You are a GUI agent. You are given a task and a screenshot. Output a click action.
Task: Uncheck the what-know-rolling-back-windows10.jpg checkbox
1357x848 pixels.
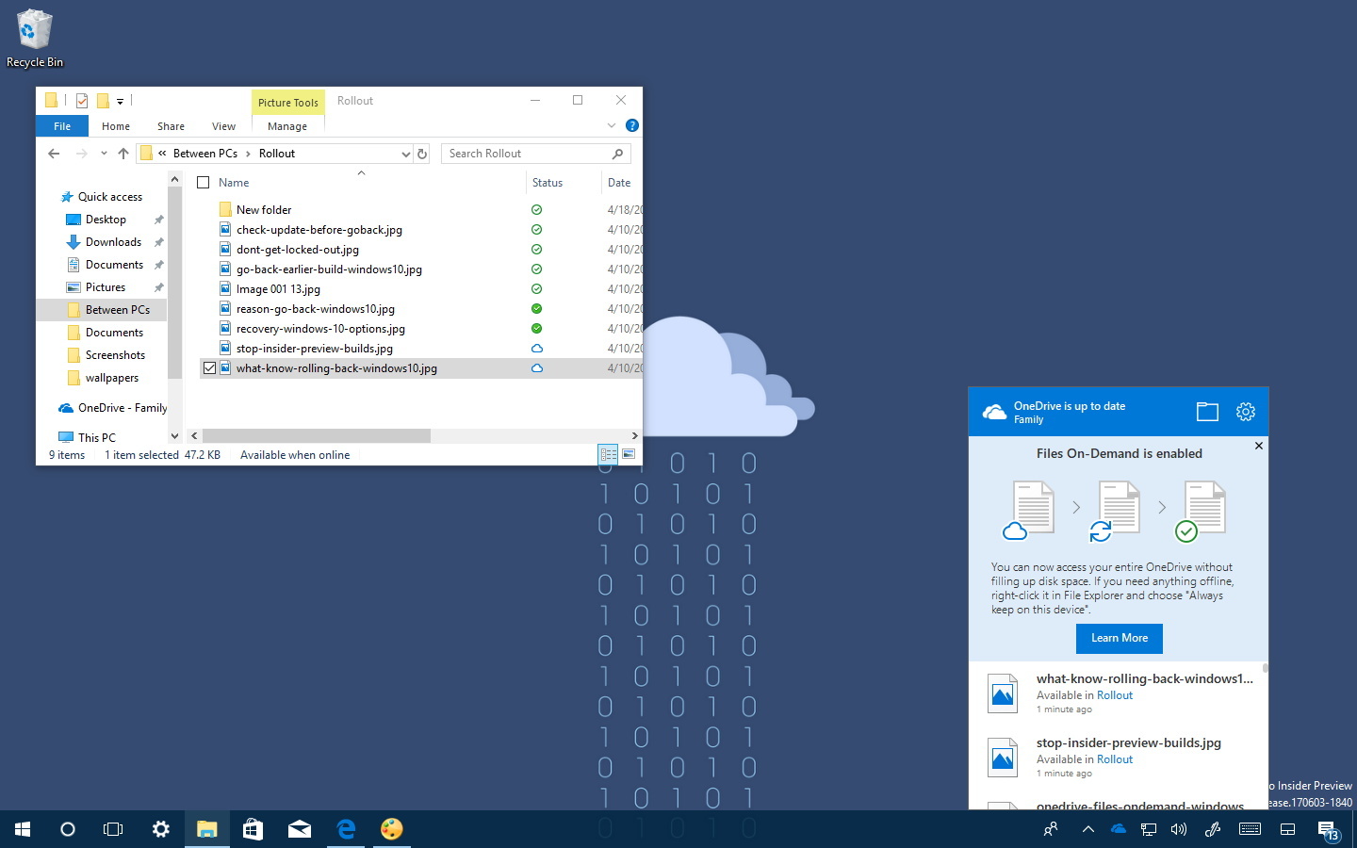coord(209,368)
